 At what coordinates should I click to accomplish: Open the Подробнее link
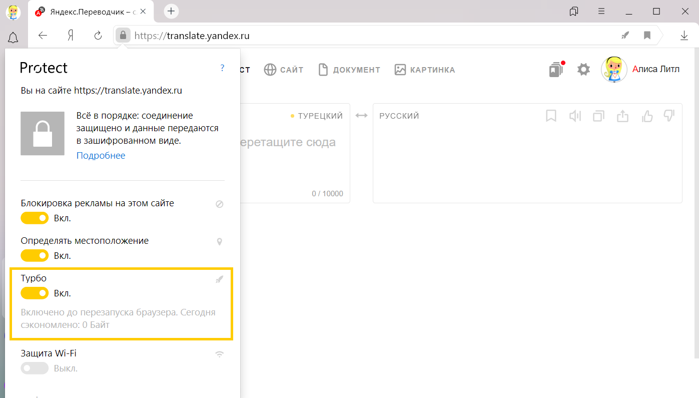point(101,155)
